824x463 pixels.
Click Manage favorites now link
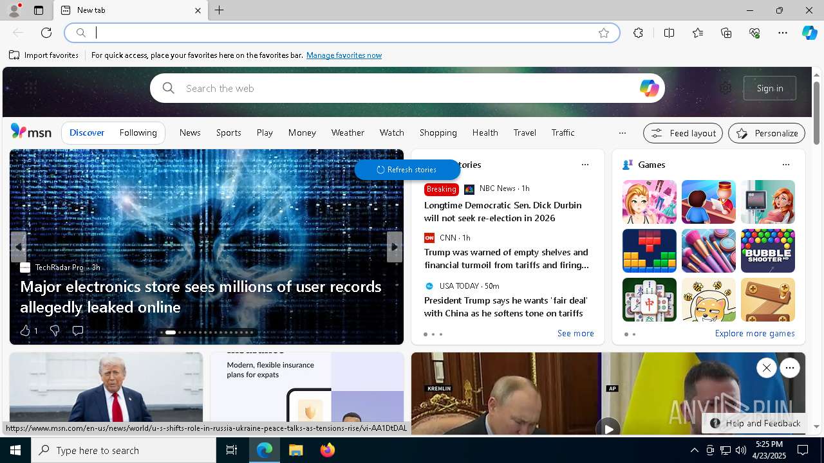[344, 55]
